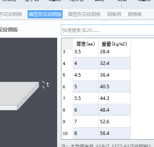This screenshot has height=147, width=154.
Task: Click row header number 10
Action: point(67,133)
